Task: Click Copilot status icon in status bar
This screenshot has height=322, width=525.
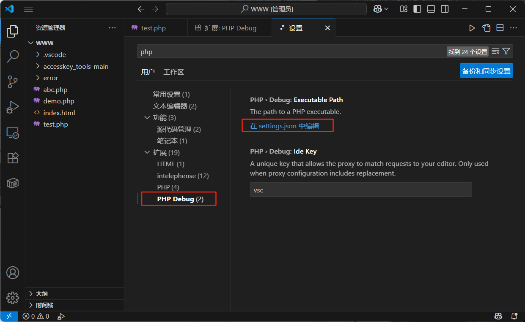Action: (x=498, y=317)
